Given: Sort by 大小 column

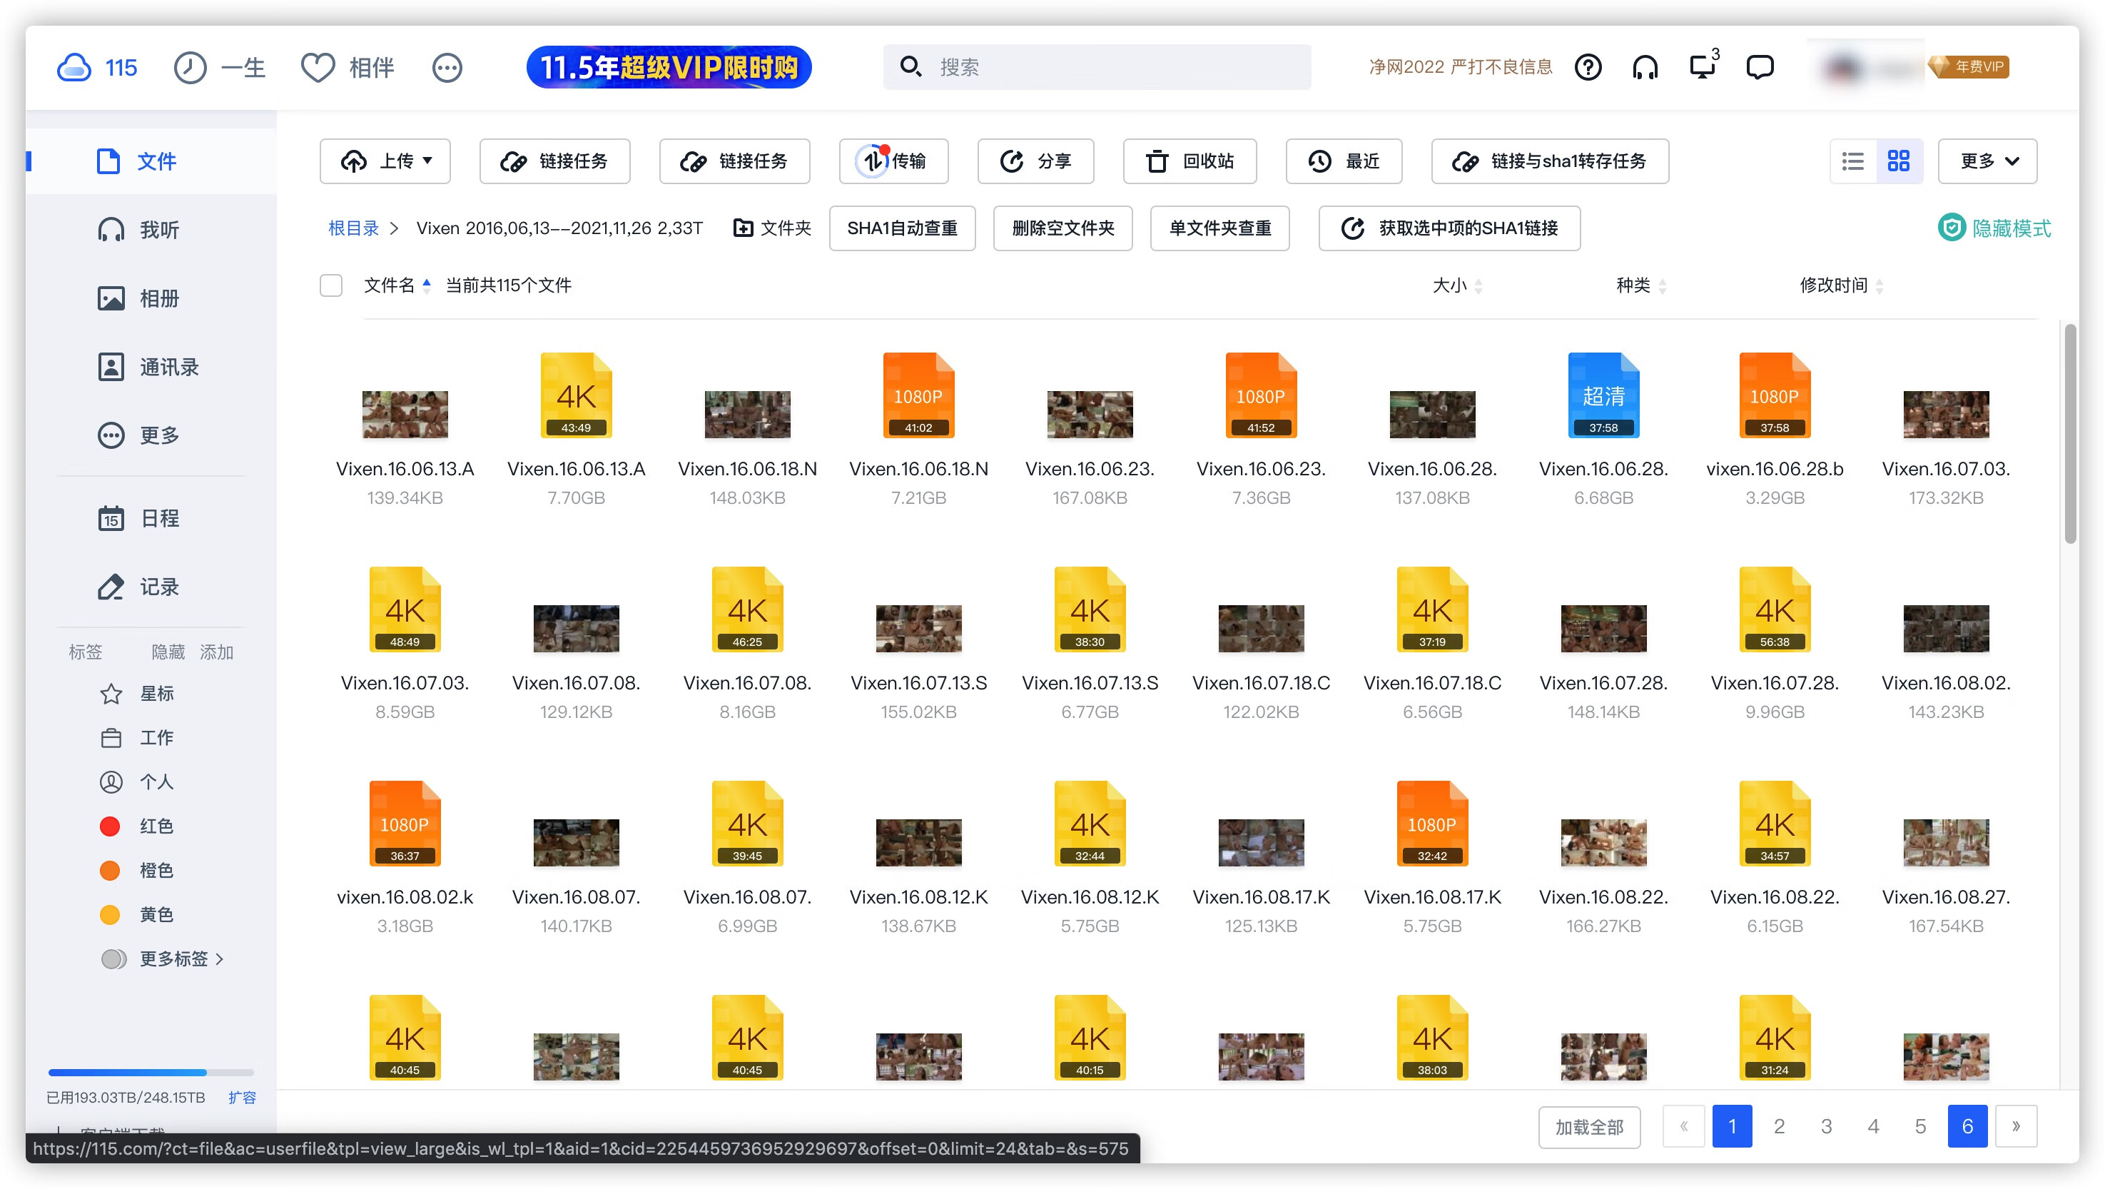Looking at the screenshot, I should [1457, 285].
